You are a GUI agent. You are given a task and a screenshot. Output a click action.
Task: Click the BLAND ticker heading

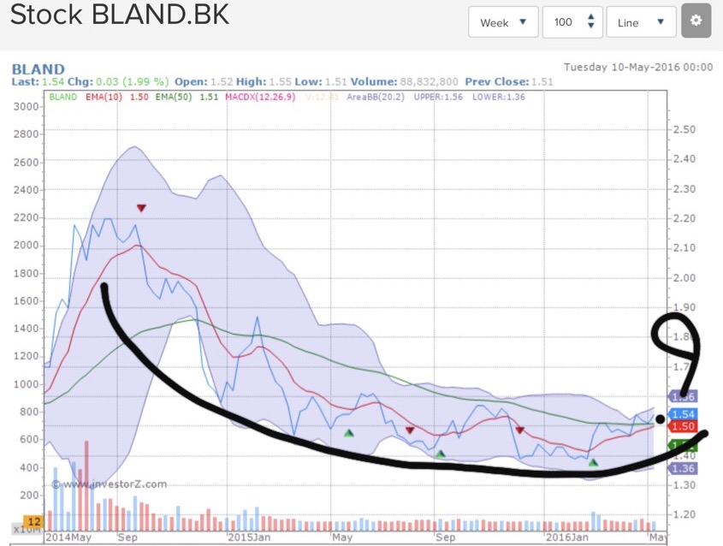click(38, 69)
